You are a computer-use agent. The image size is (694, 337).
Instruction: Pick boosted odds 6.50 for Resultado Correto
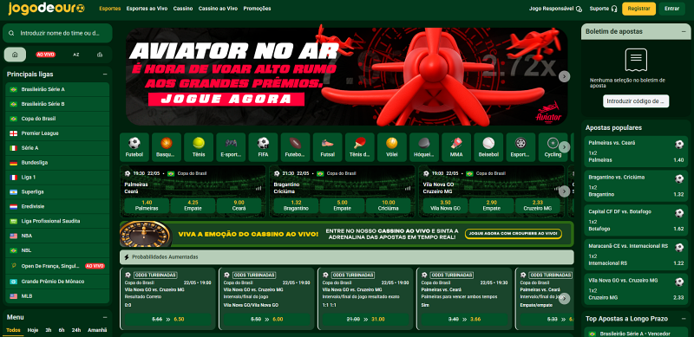(167, 319)
